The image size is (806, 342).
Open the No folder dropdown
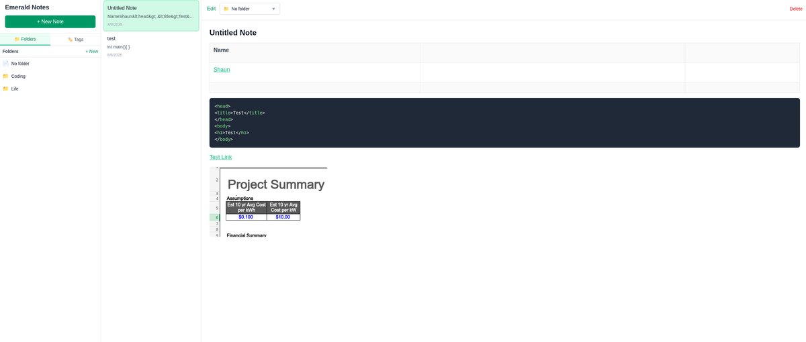[250, 9]
